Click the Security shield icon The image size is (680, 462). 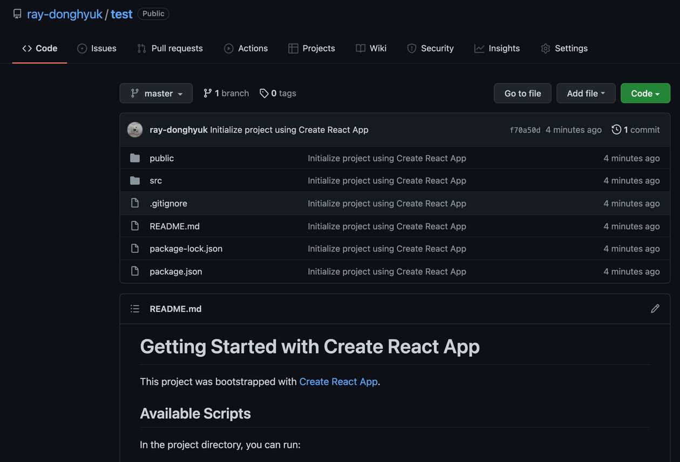click(412, 49)
